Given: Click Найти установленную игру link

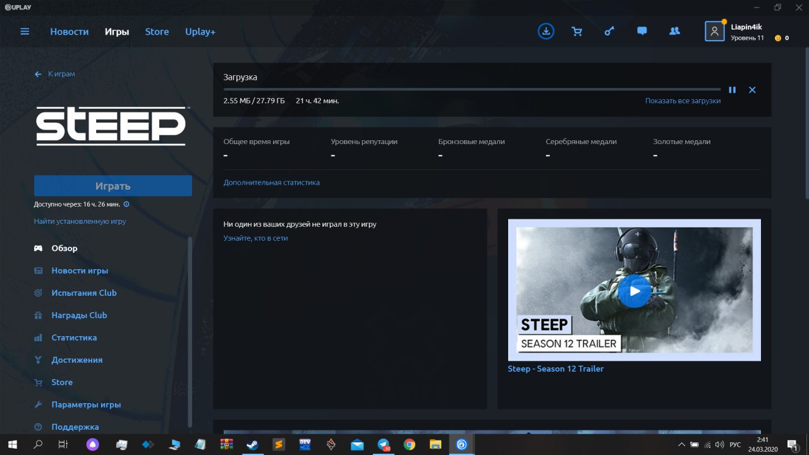Looking at the screenshot, I should tap(80, 221).
